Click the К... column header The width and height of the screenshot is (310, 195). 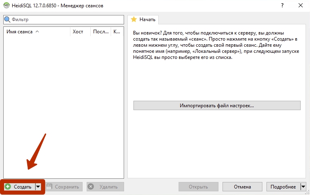point(117,32)
